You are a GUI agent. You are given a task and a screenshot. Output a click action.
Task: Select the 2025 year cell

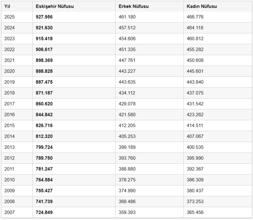coord(9,17)
